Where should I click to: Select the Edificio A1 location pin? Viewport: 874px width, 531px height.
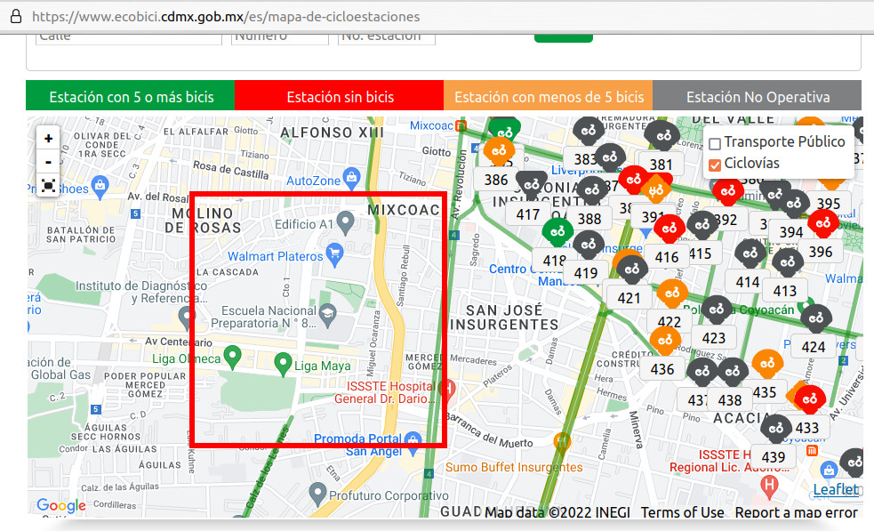tap(346, 223)
